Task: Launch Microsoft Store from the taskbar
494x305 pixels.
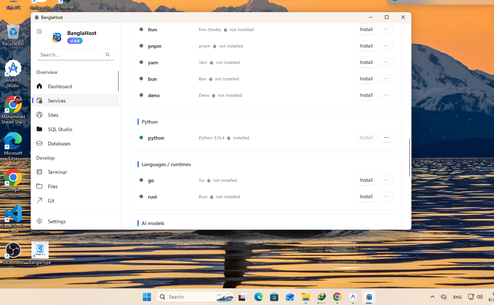Action: pos(274,297)
